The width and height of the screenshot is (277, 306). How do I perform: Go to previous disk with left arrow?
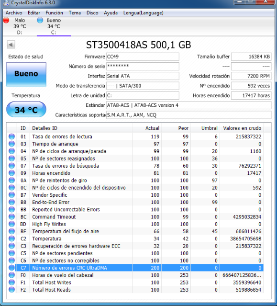coord(11,45)
